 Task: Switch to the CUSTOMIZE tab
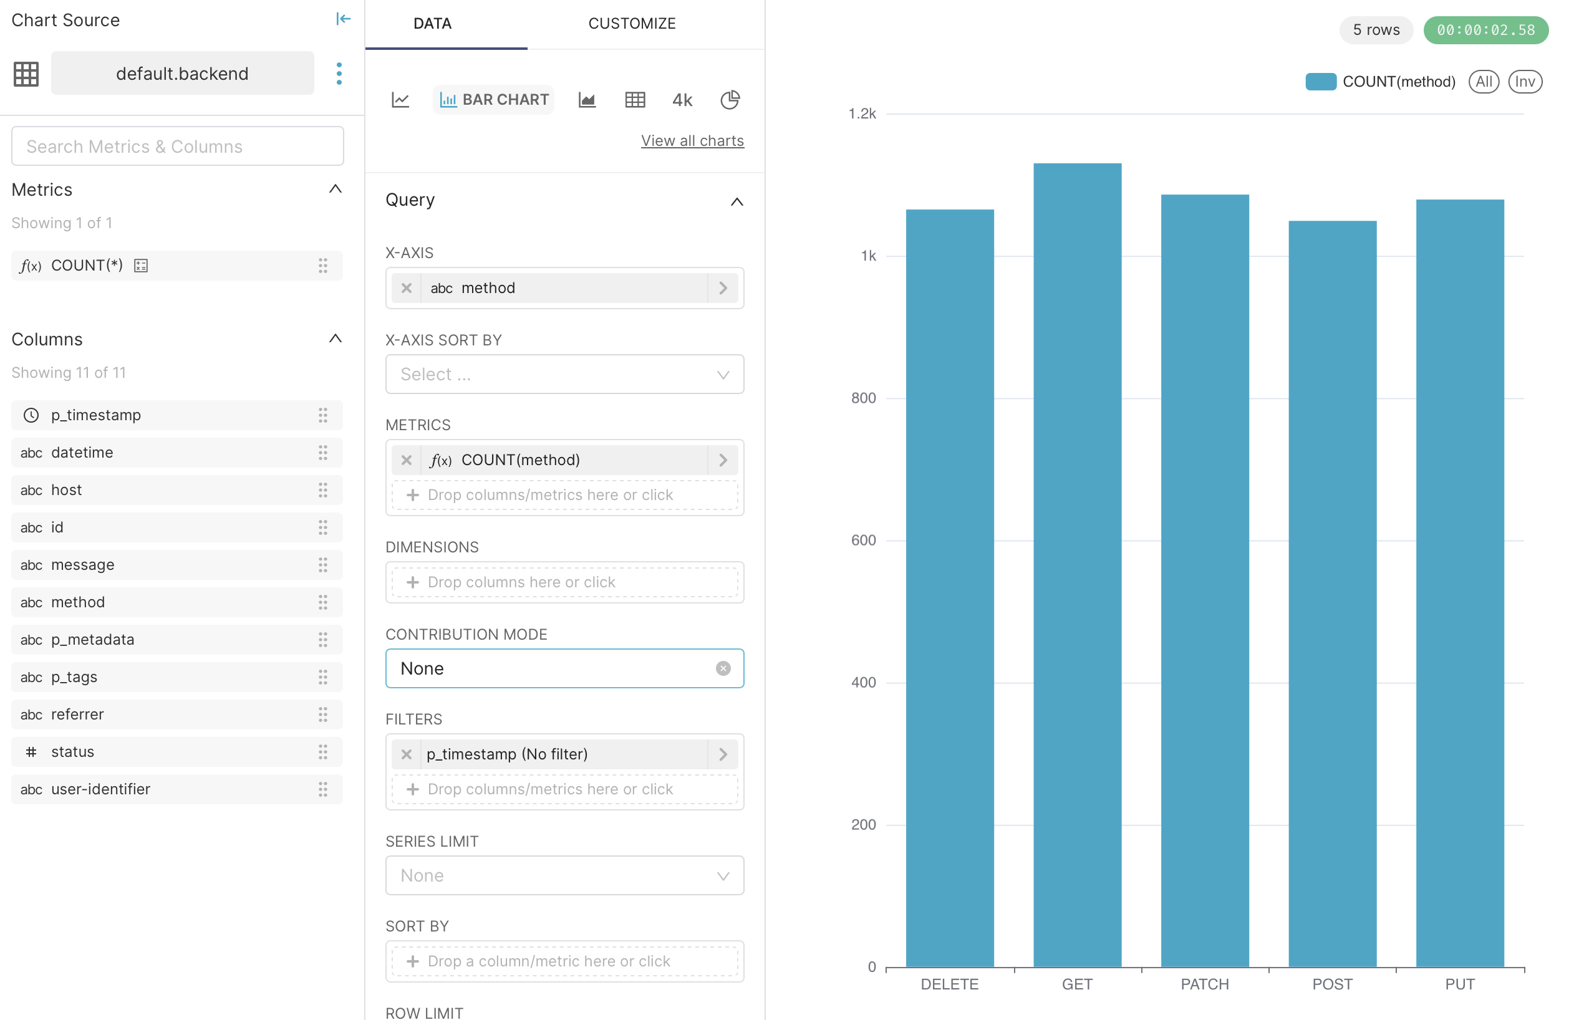click(x=631, y=23)
